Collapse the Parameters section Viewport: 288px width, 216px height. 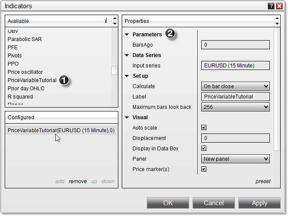127,35
